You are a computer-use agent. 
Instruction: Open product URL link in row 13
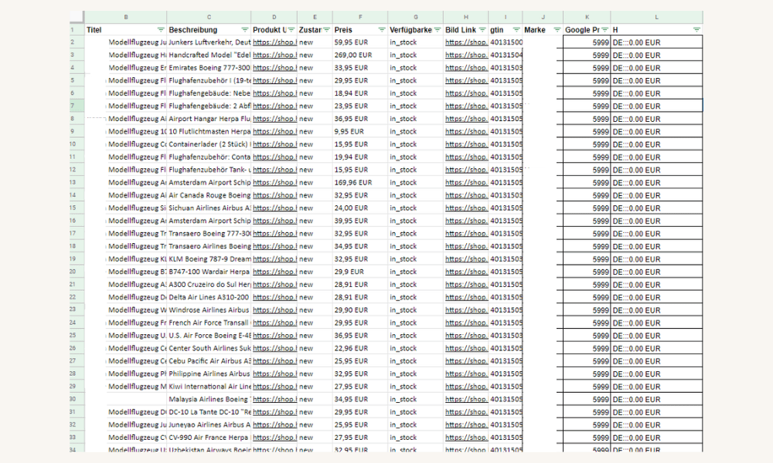click(x=274, y=183)
